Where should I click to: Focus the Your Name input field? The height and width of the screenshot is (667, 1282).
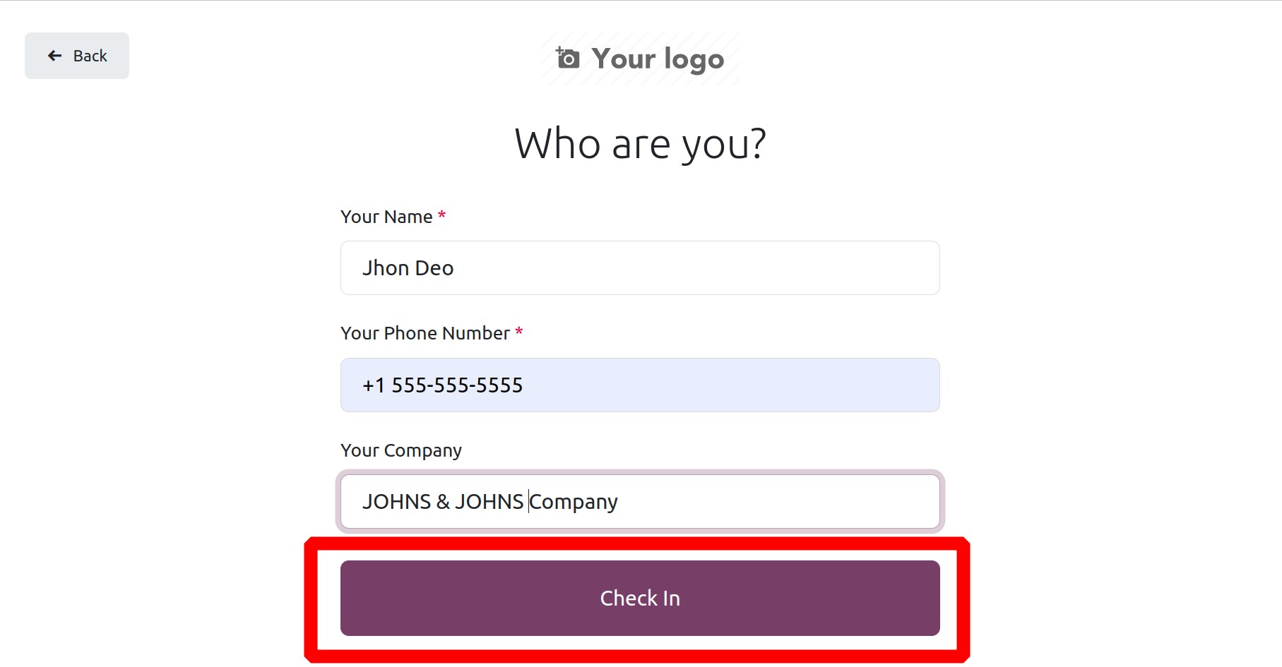coord(640,268)
